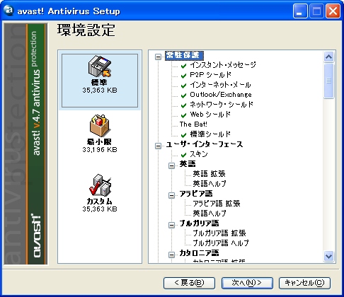
Task: Select the 常駐保護 label
Action: (184, 55)
